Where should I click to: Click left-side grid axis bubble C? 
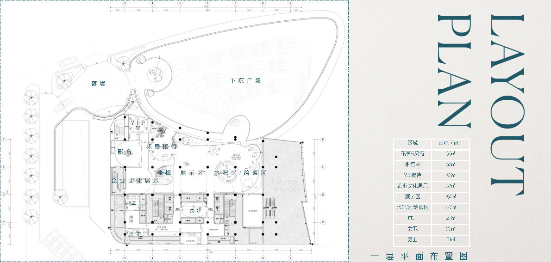[x=4, y=222]
